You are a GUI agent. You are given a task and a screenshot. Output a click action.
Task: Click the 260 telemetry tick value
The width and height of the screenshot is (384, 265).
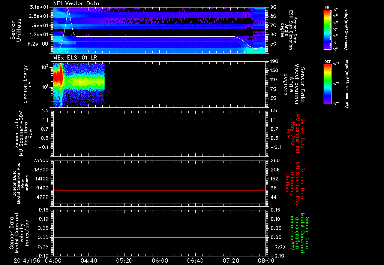pyautogui.click(x=275, y=161)
